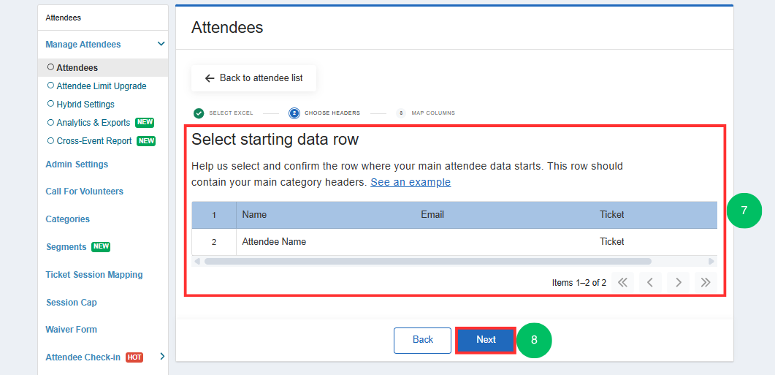Click the back arrow icon beside attendee list
The image size is (775, 375).
point(210,78)
